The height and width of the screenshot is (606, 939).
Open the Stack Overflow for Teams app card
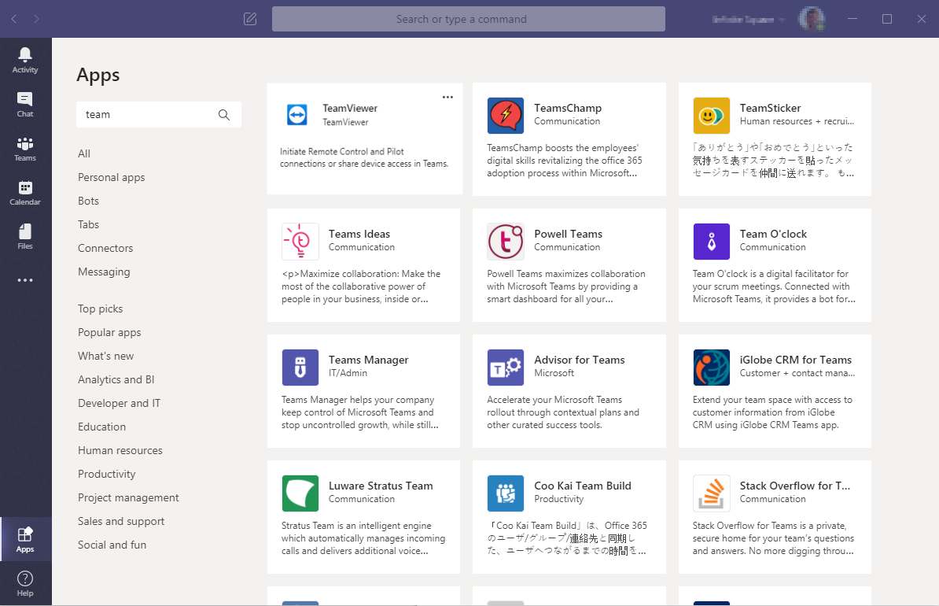coord(775,516)
